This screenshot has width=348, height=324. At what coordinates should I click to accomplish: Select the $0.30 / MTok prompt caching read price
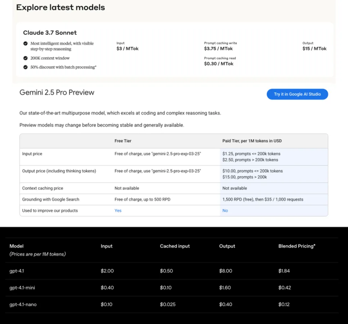click(219, 64)
